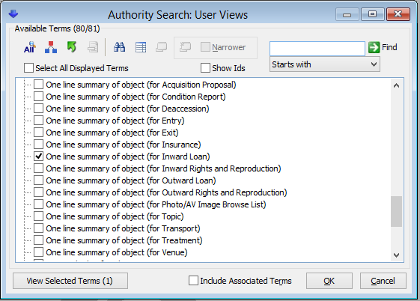
Task: Click the Cancel button
Action: click(383, 281)
